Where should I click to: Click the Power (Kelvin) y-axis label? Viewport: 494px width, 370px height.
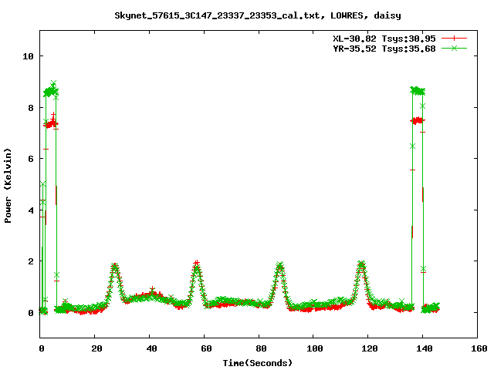8,186
